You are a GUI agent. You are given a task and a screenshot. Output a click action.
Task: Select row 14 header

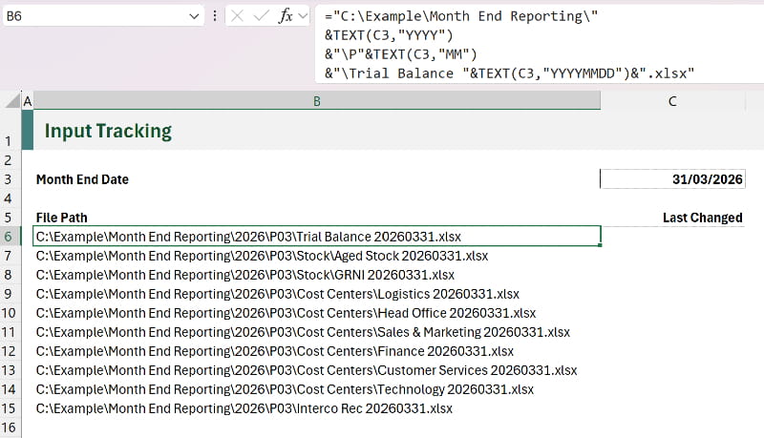tap(10, 388)
